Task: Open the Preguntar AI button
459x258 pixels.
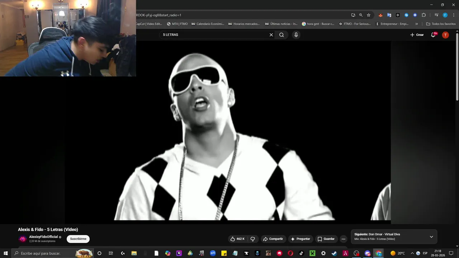Action: [x=301, y=239]
